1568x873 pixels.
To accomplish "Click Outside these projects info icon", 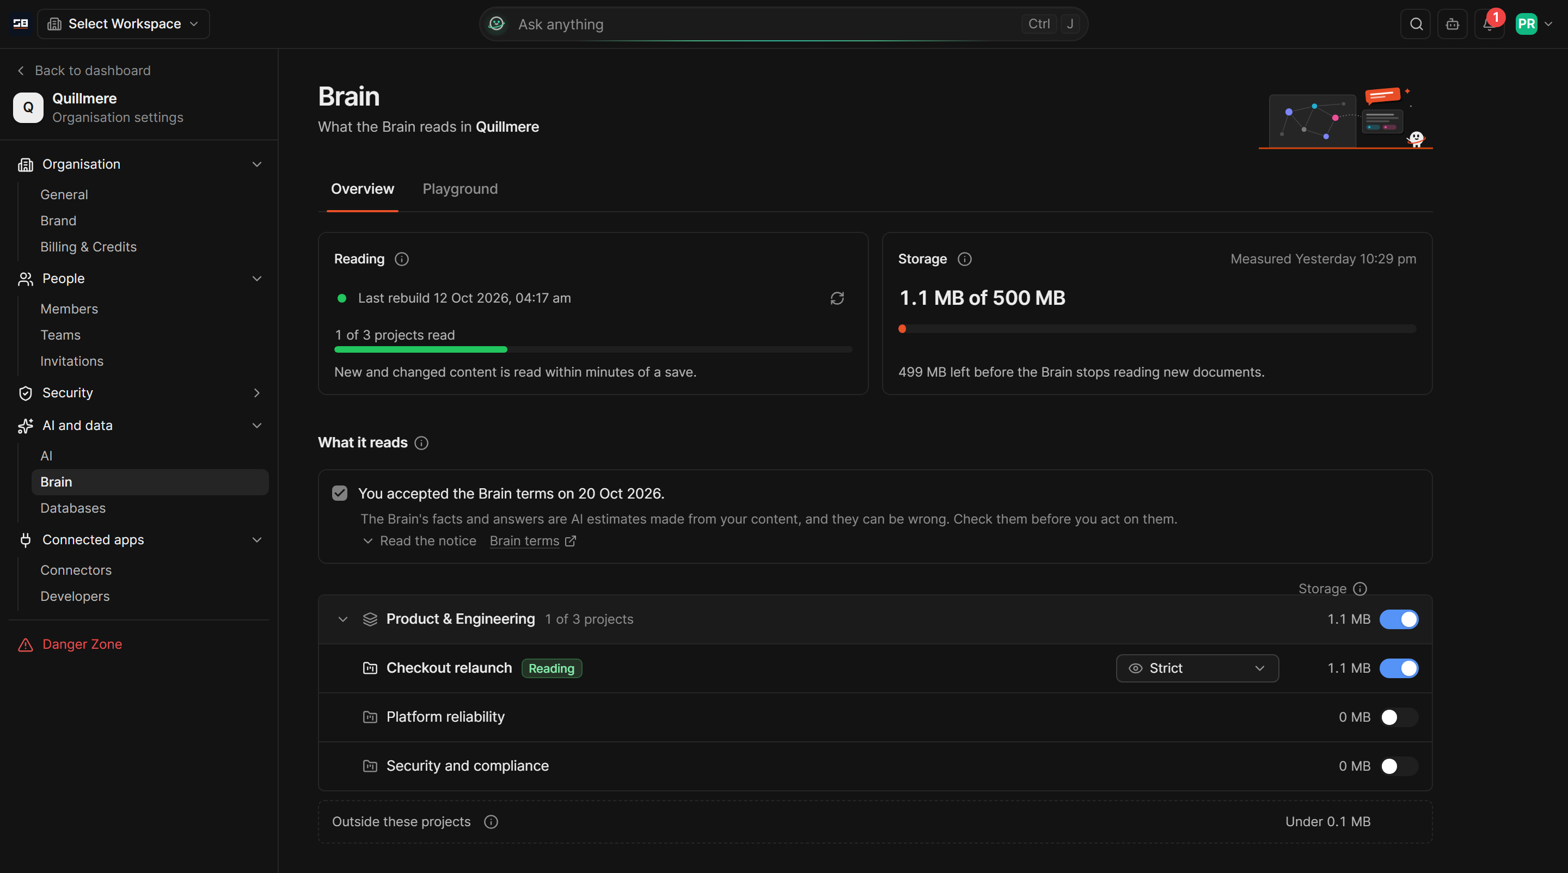I will pyautogui.click(x=491, y=822).
